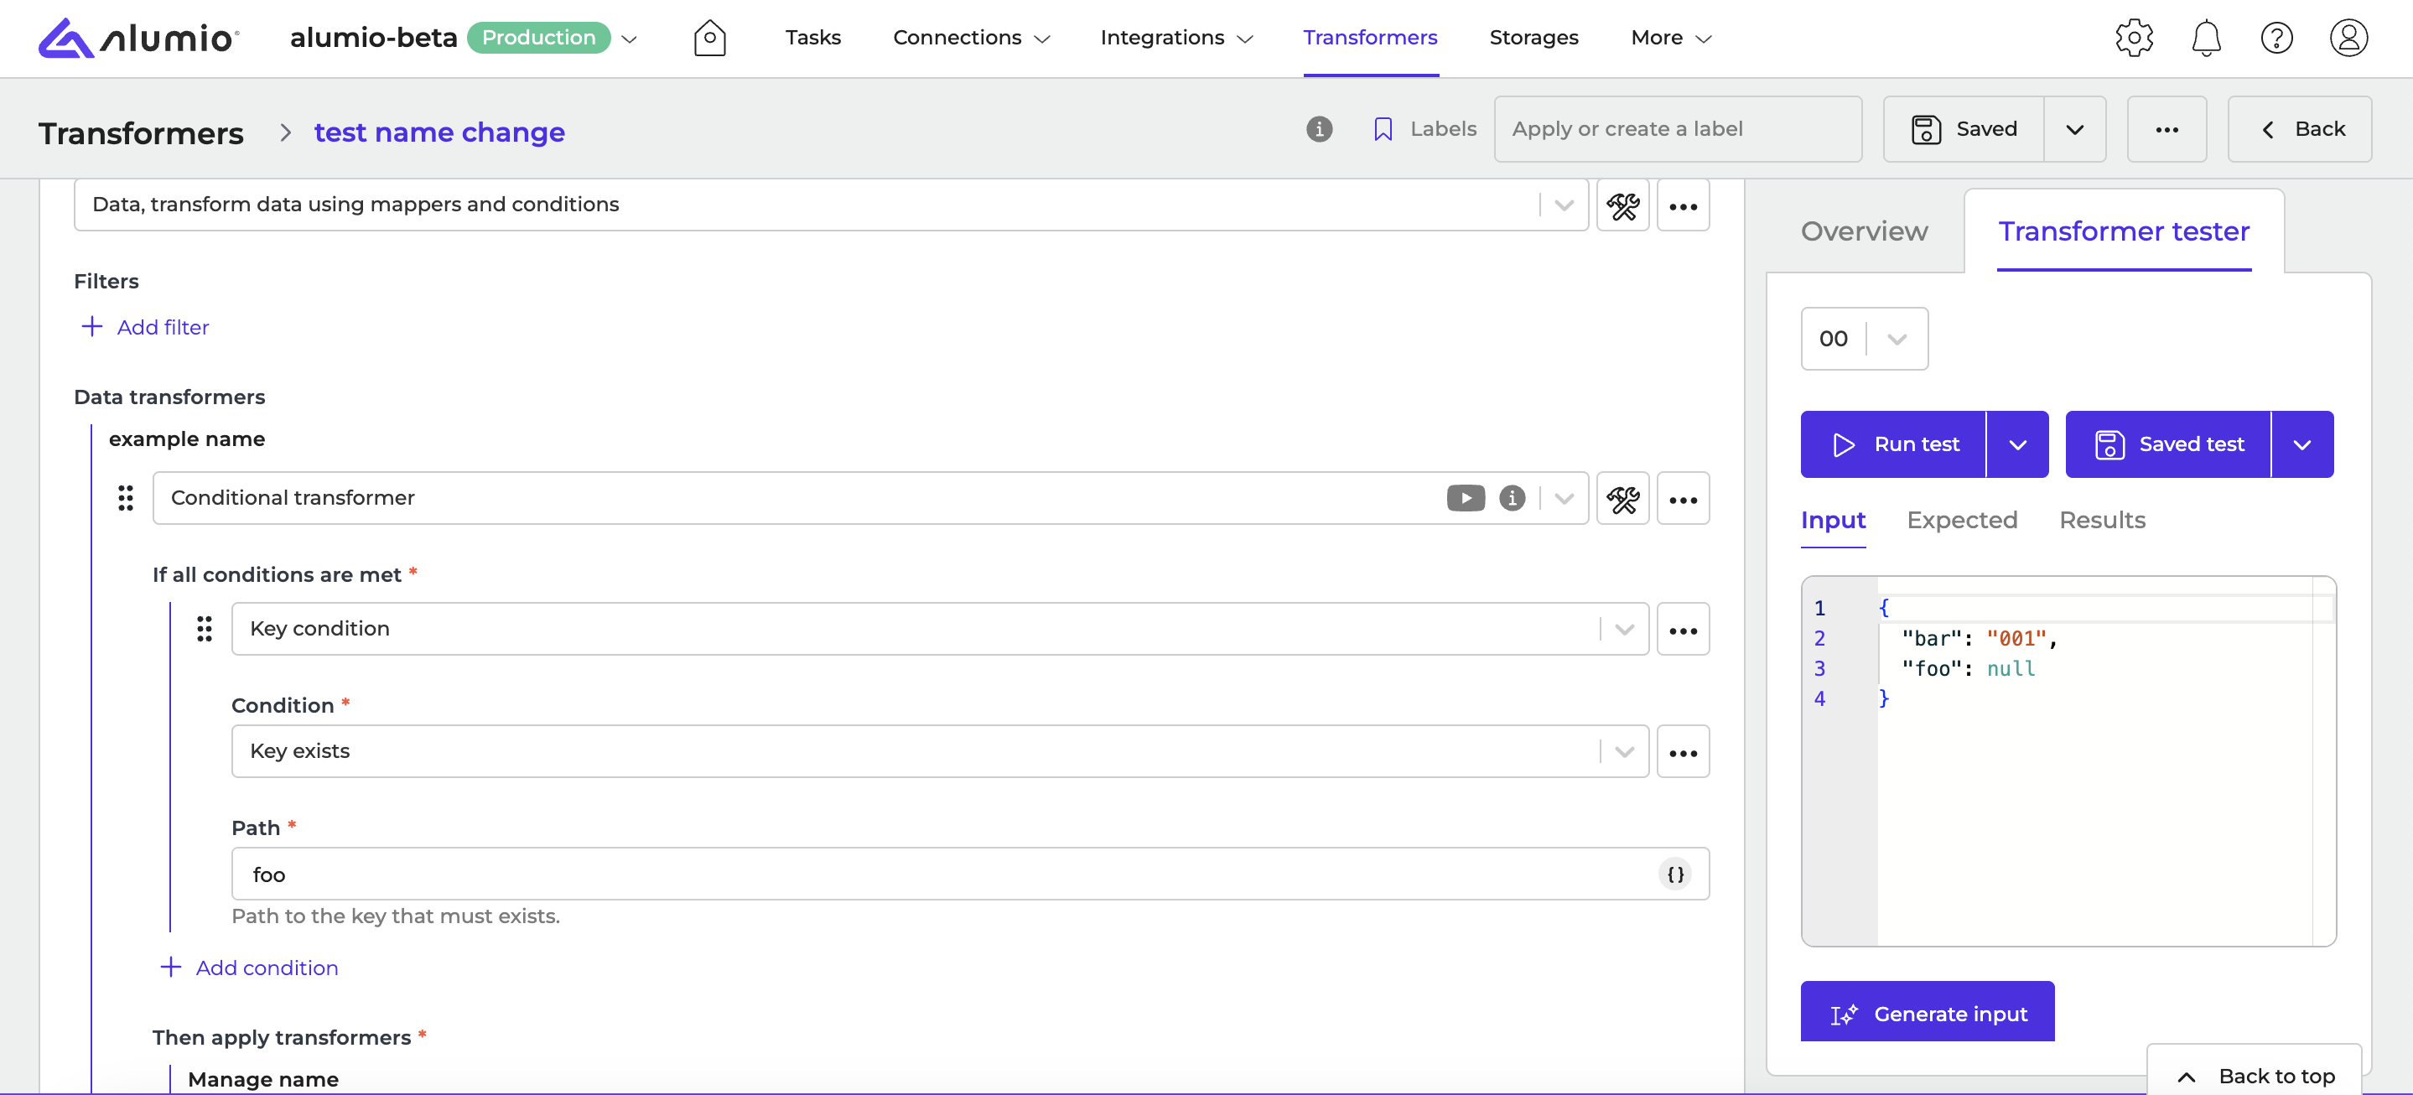Open the Expected tab in tester
The image size is (2413, 1095).
click(x=1961, y=520)
